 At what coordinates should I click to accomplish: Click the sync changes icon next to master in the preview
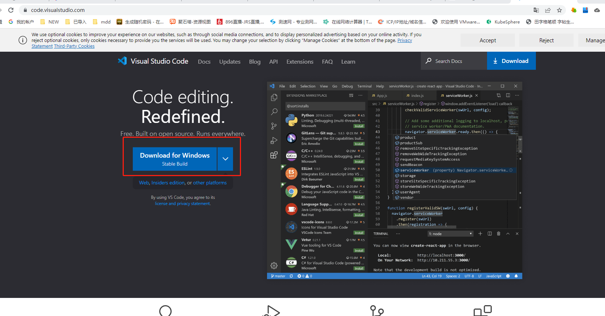(x=291, y=276)
